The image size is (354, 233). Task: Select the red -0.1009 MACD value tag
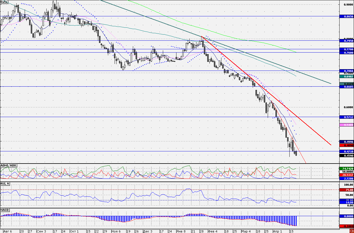(x=347, y=226)
